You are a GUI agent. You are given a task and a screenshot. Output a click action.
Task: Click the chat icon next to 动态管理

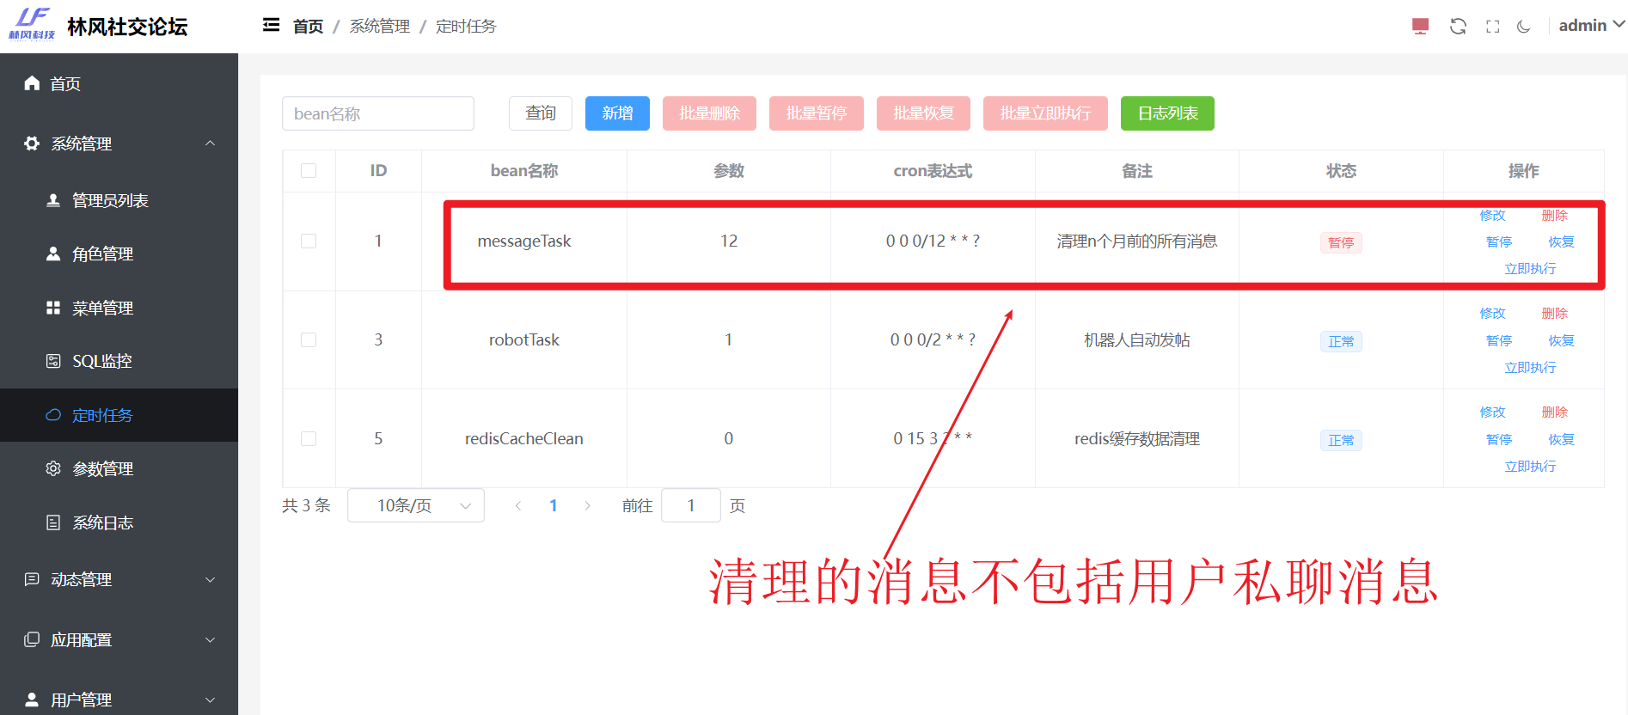click(x=32, y=579)
